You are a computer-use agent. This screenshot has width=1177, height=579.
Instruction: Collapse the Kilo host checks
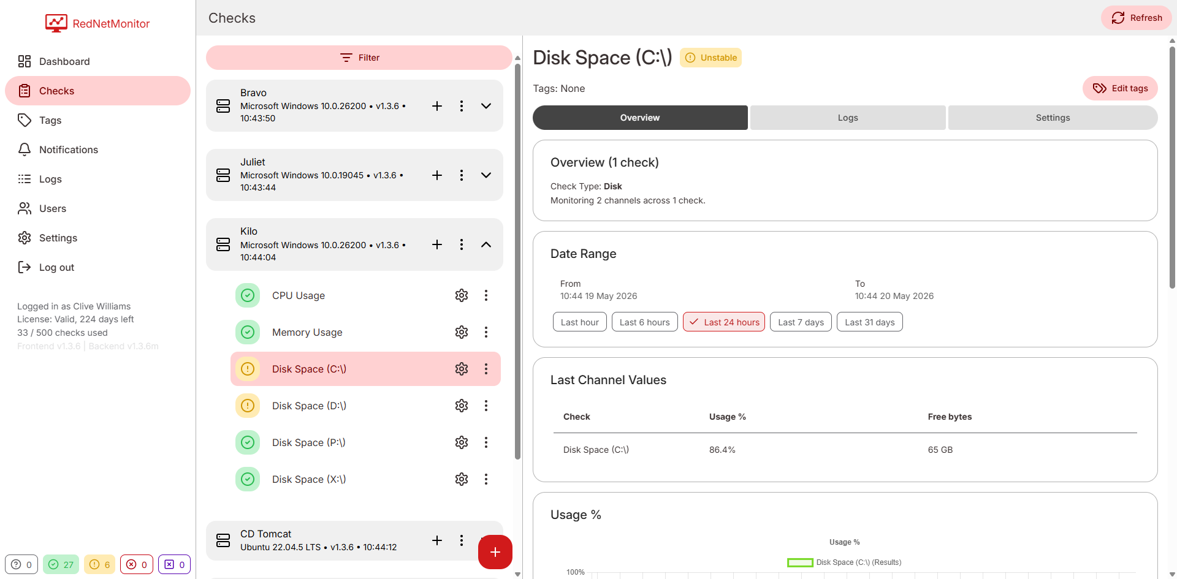point(486,244)
